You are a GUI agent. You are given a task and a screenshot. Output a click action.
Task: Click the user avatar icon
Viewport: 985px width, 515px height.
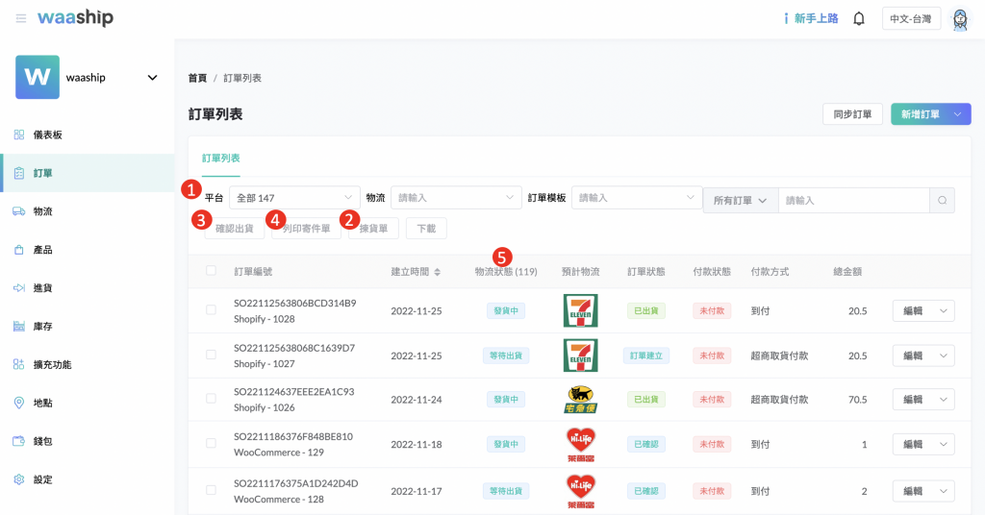click(959, 18)
